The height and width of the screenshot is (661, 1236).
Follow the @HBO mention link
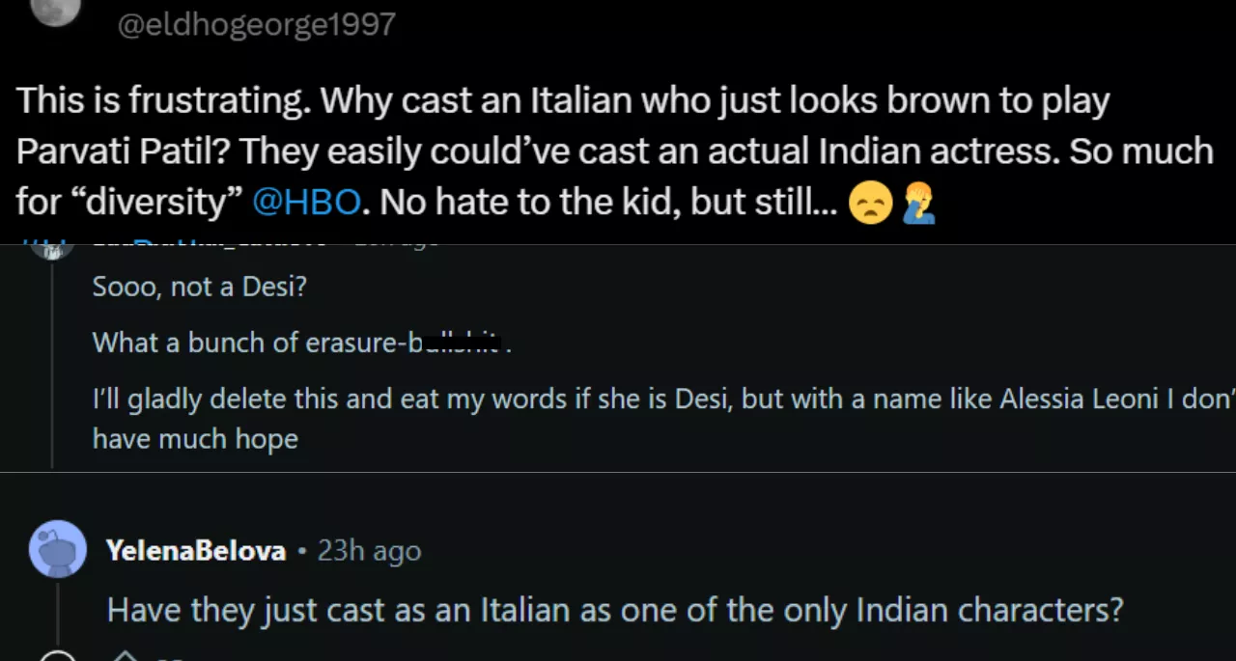pos(305,202)
